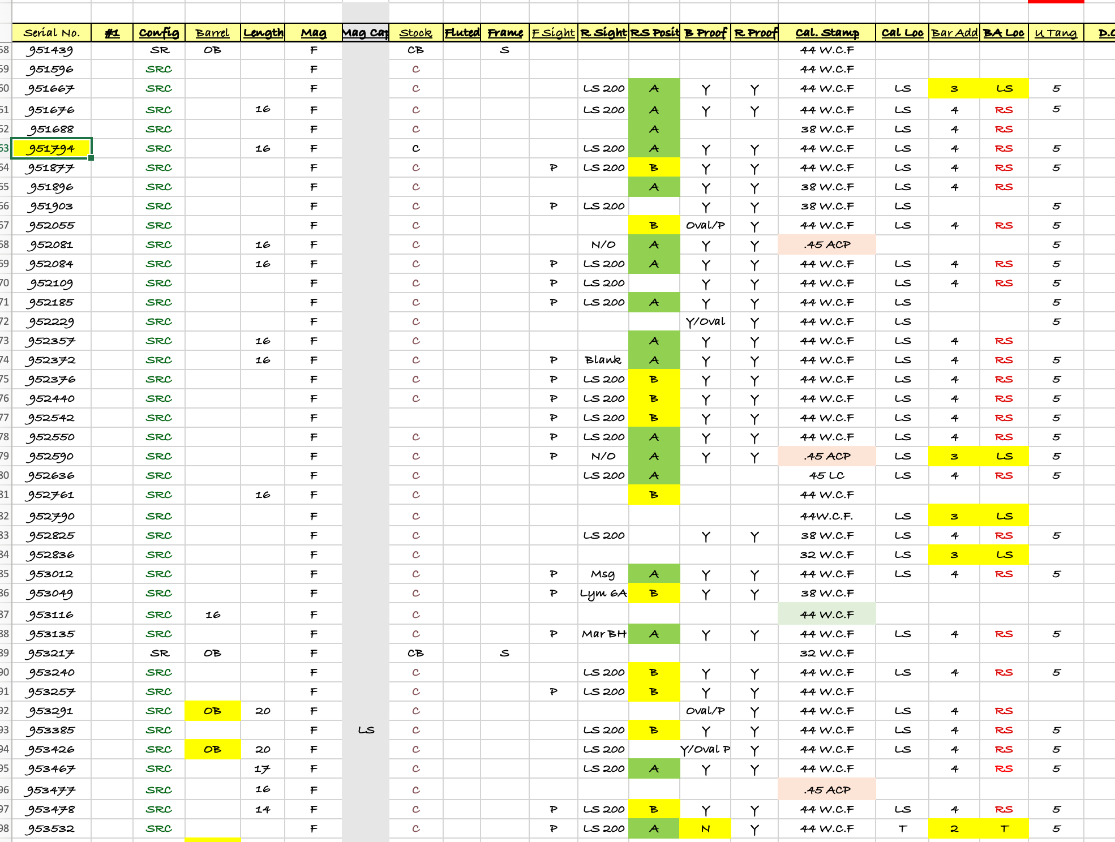Select the pink .45 ACP cell for serial 952081
1115x842 pixels.
(826, 245)
